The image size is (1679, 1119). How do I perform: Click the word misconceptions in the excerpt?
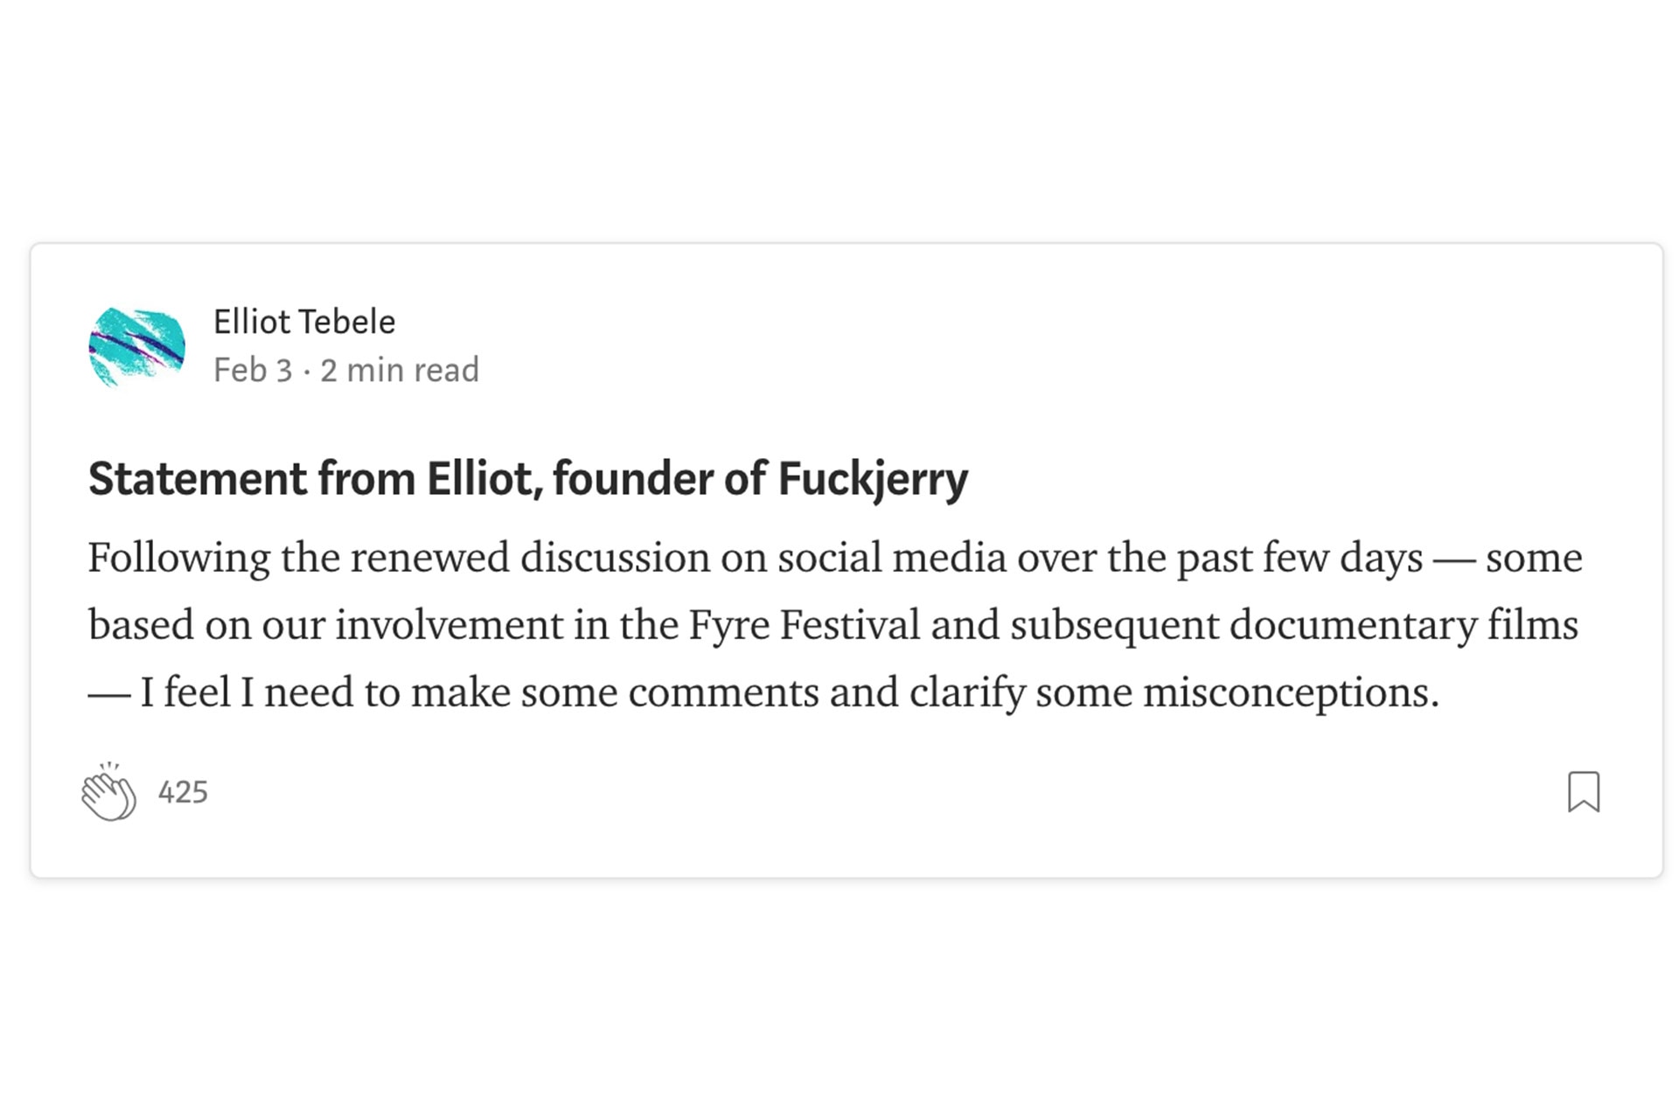tap(1291, 692)
